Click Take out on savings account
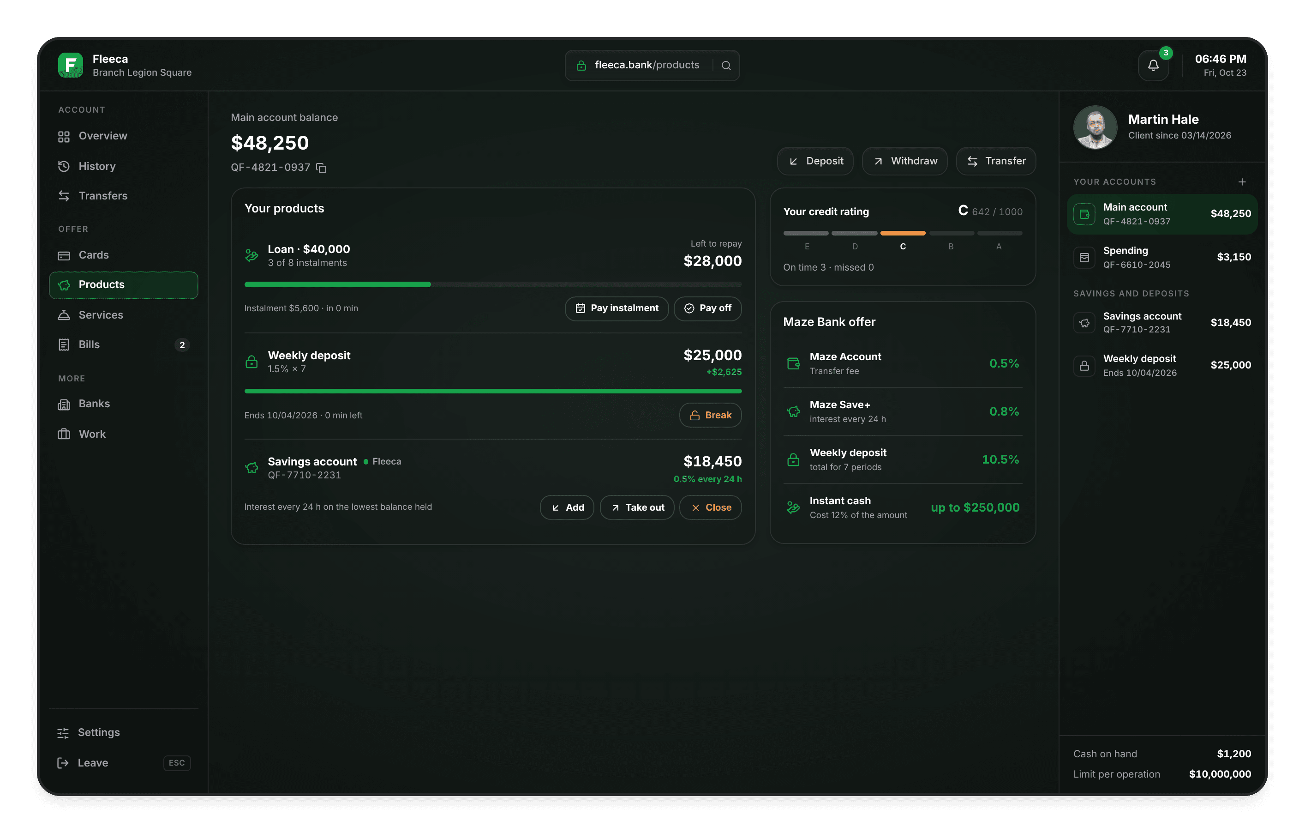1305x833 pixels. (x=637, y=507)
